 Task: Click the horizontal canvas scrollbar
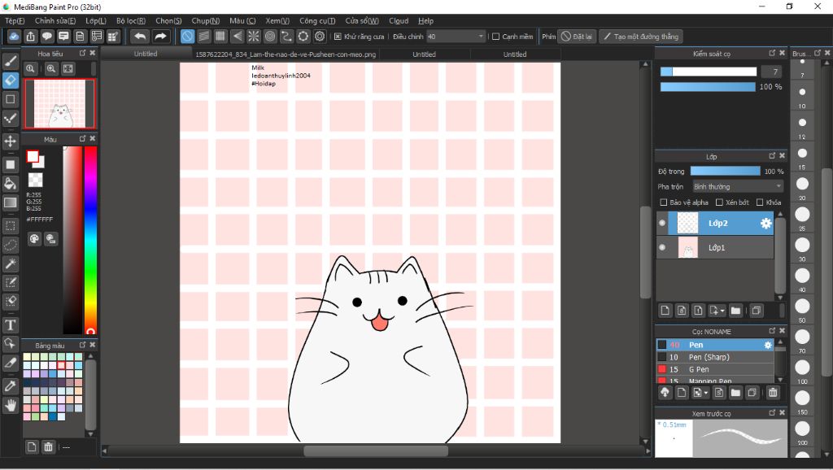point(376,450)
